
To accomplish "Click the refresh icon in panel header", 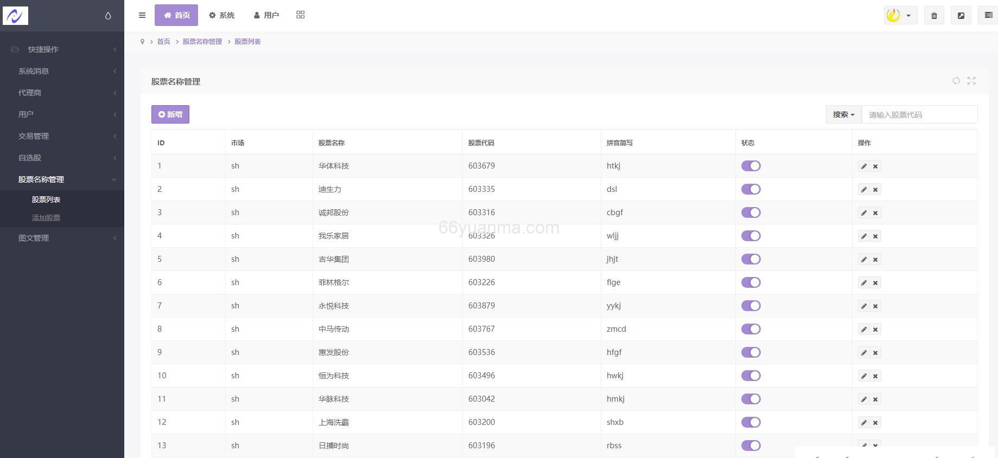I will pos(956,81).
